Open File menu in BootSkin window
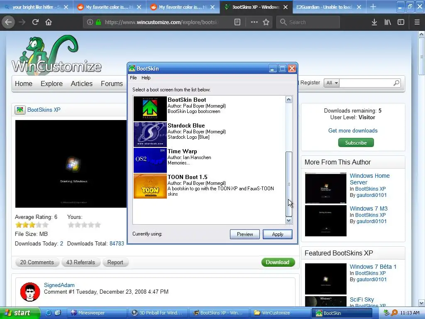 (133, 78)
